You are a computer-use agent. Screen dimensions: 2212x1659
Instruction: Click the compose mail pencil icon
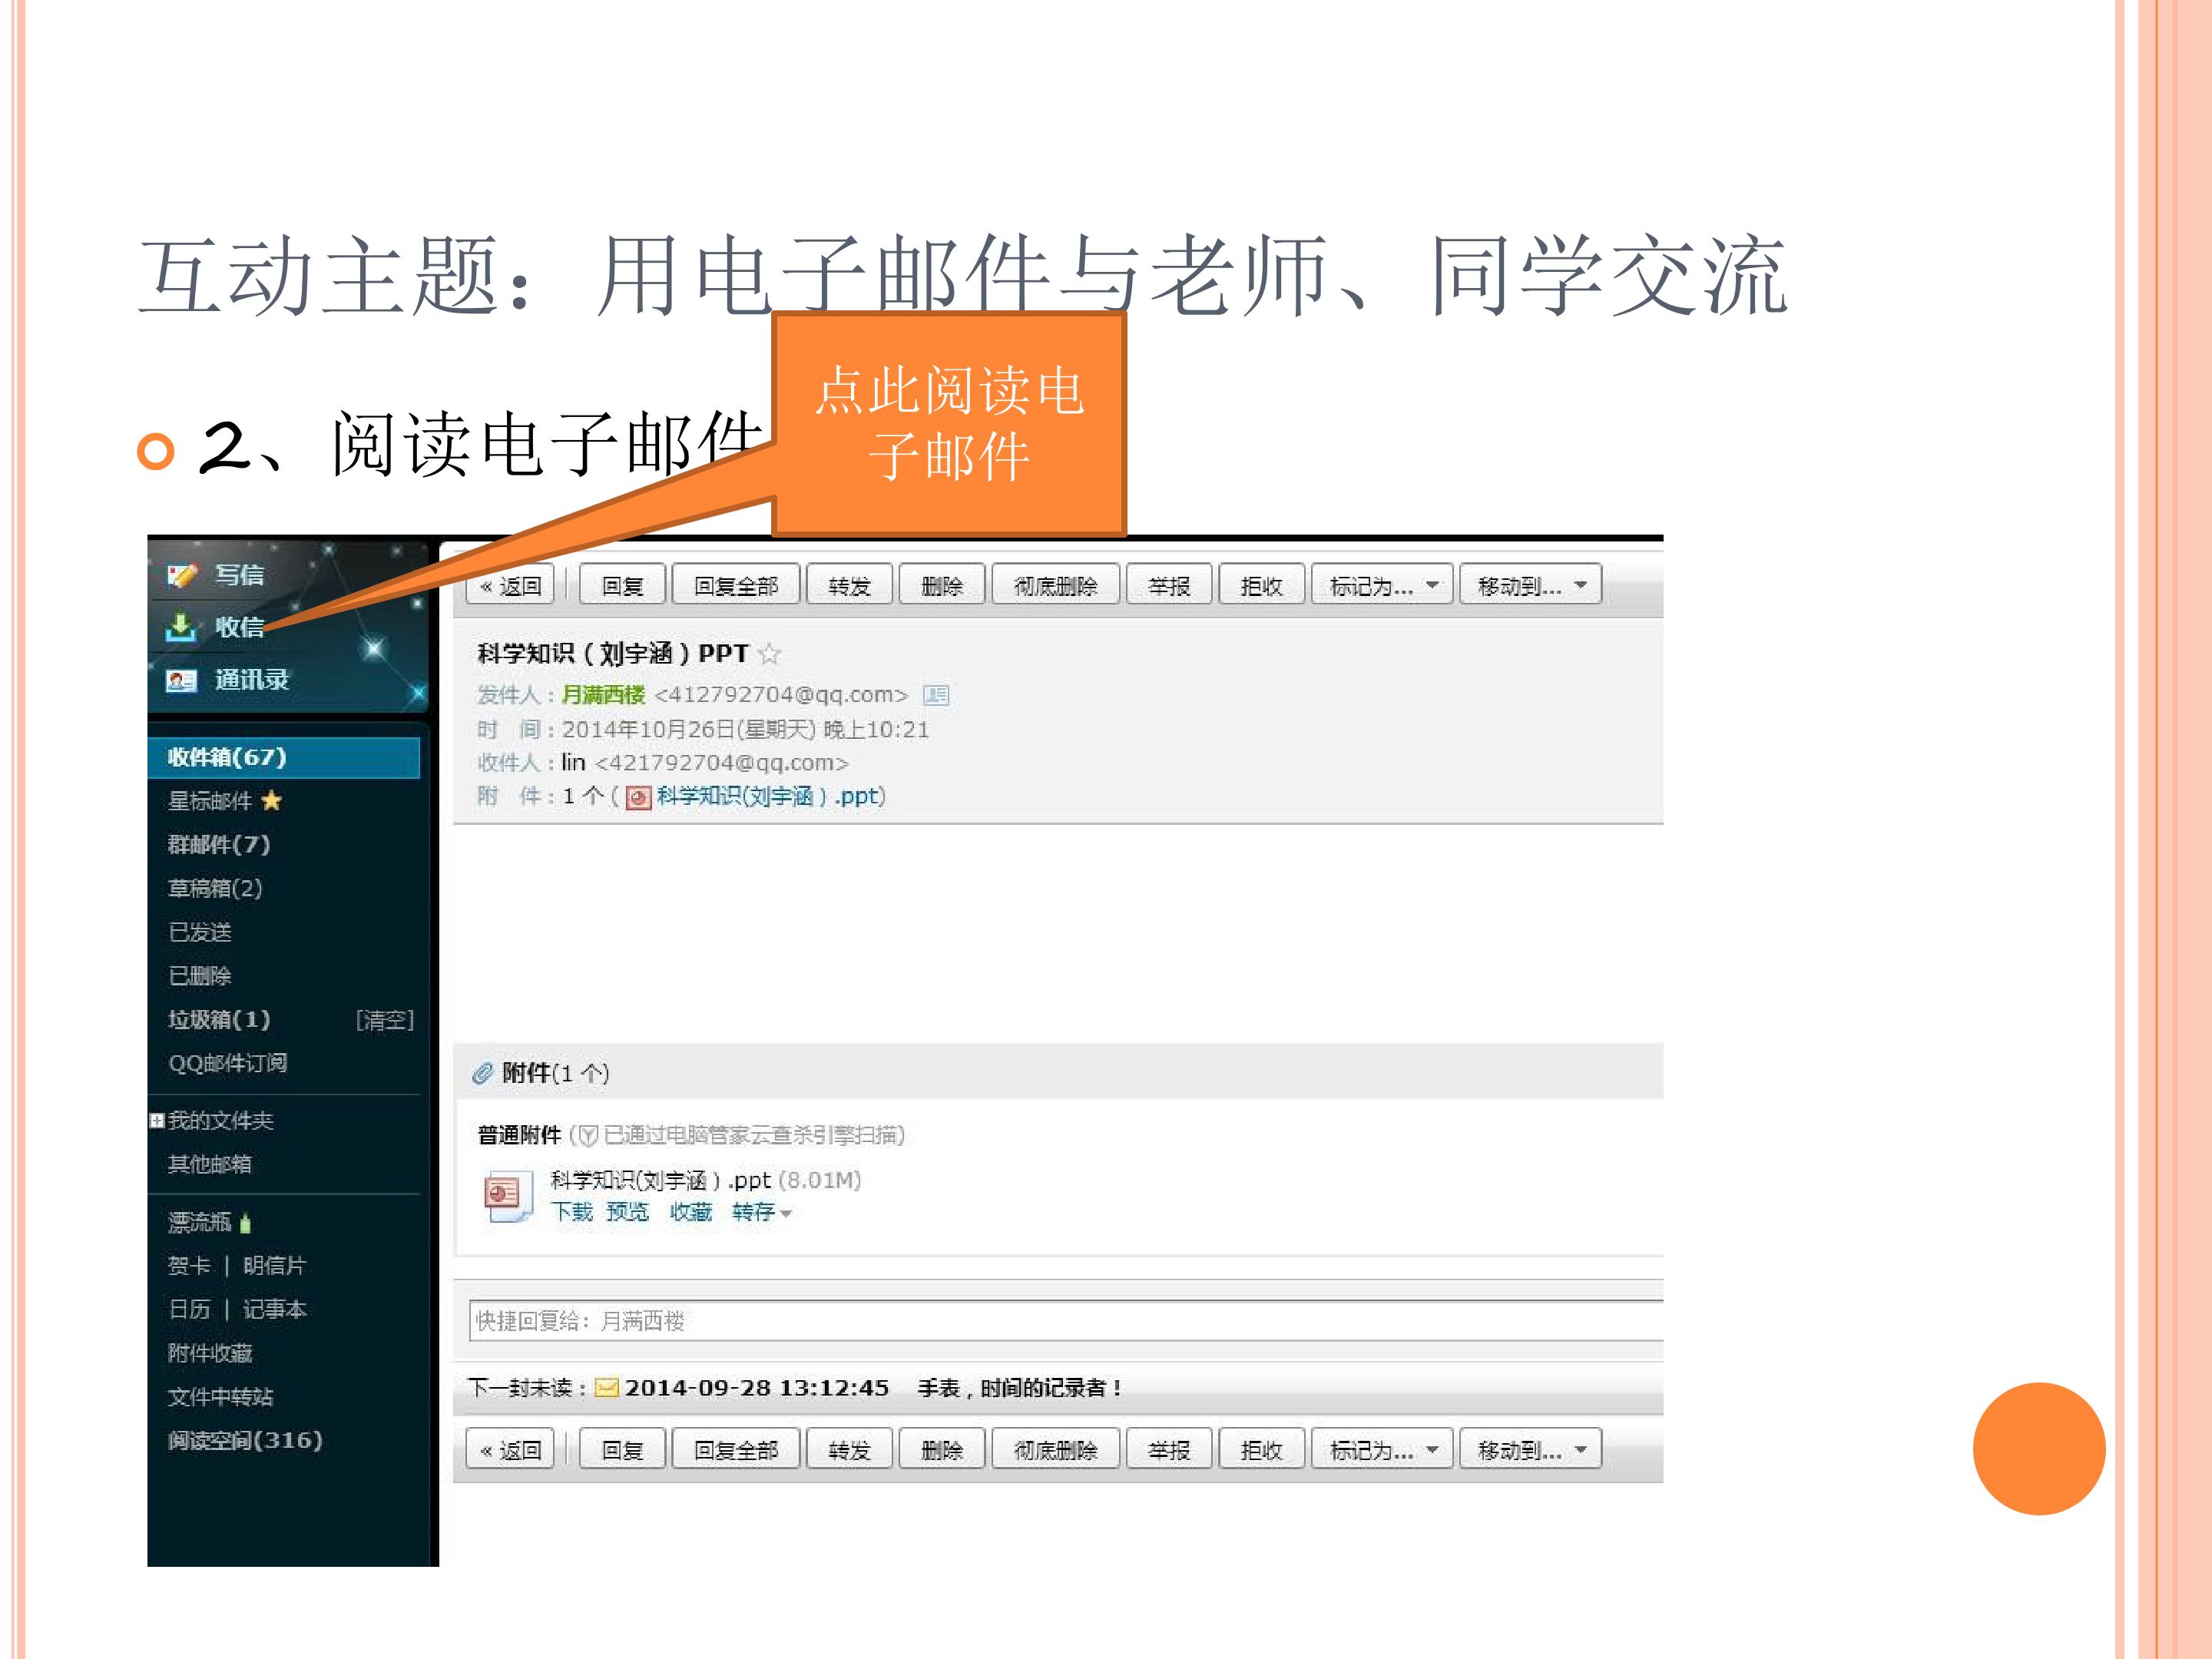(x=181, y=575)
